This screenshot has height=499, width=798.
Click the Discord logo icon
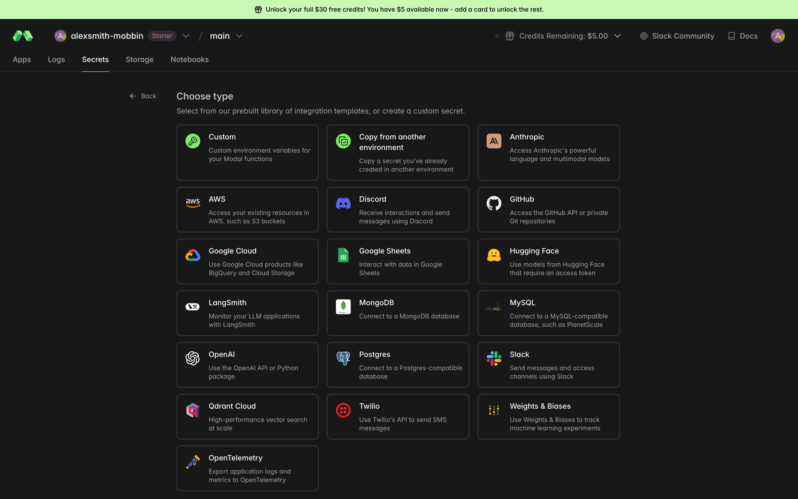click(x=343, y=203)
